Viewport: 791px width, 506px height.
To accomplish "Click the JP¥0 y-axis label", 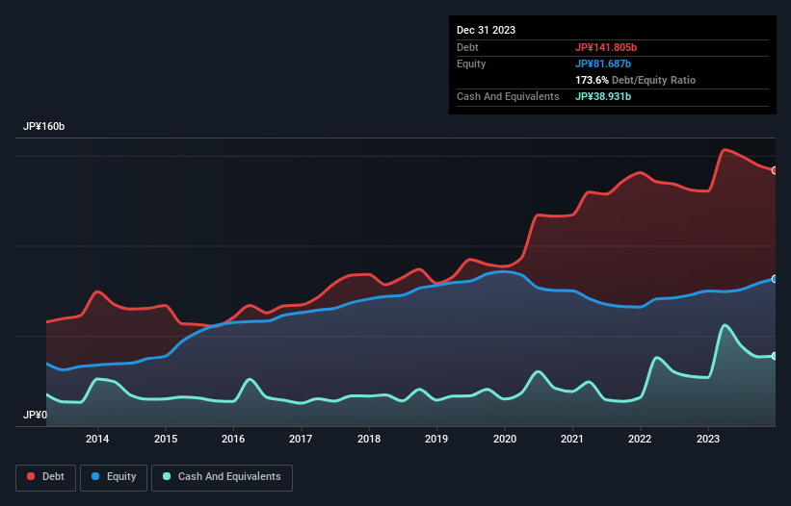I will click(35, 415).
